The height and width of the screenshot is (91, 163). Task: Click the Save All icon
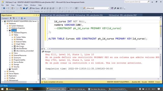click(27, 8)
